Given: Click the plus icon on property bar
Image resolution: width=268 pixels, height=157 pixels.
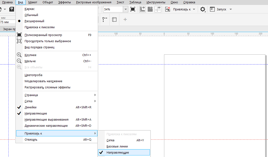Looking at the screenshot, I should (125, 20).
